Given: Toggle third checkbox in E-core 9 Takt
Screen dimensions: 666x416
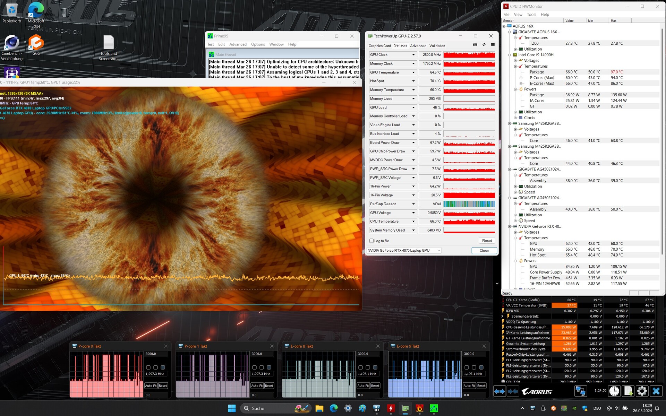Looking at the screenshot, I should coord(481,367).
